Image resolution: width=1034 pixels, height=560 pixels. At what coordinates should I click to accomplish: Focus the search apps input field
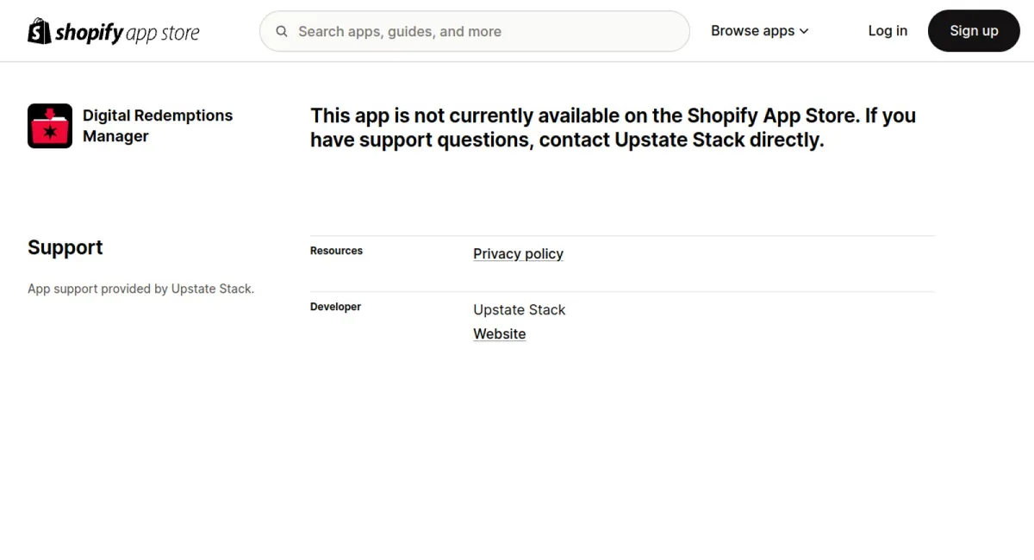click(475, 31)
